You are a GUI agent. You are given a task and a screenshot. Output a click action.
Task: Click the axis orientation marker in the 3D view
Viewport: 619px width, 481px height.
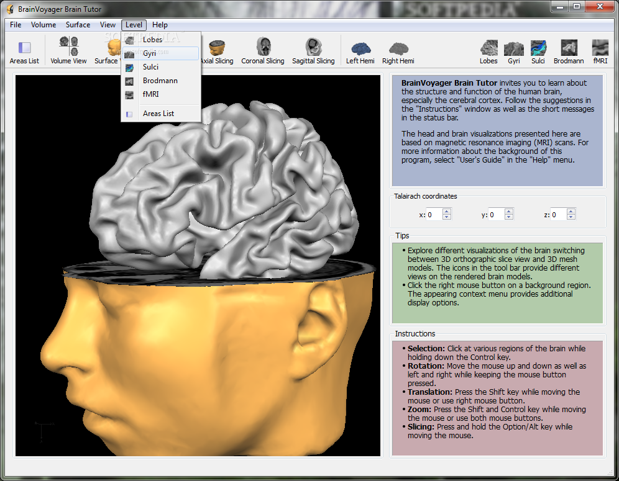pyautogui.click(x=44, y=432)
